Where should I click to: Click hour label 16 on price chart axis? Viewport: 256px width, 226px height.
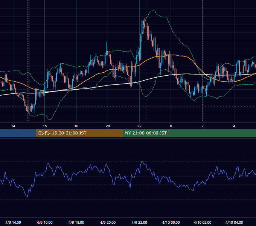tap(44, 126)
